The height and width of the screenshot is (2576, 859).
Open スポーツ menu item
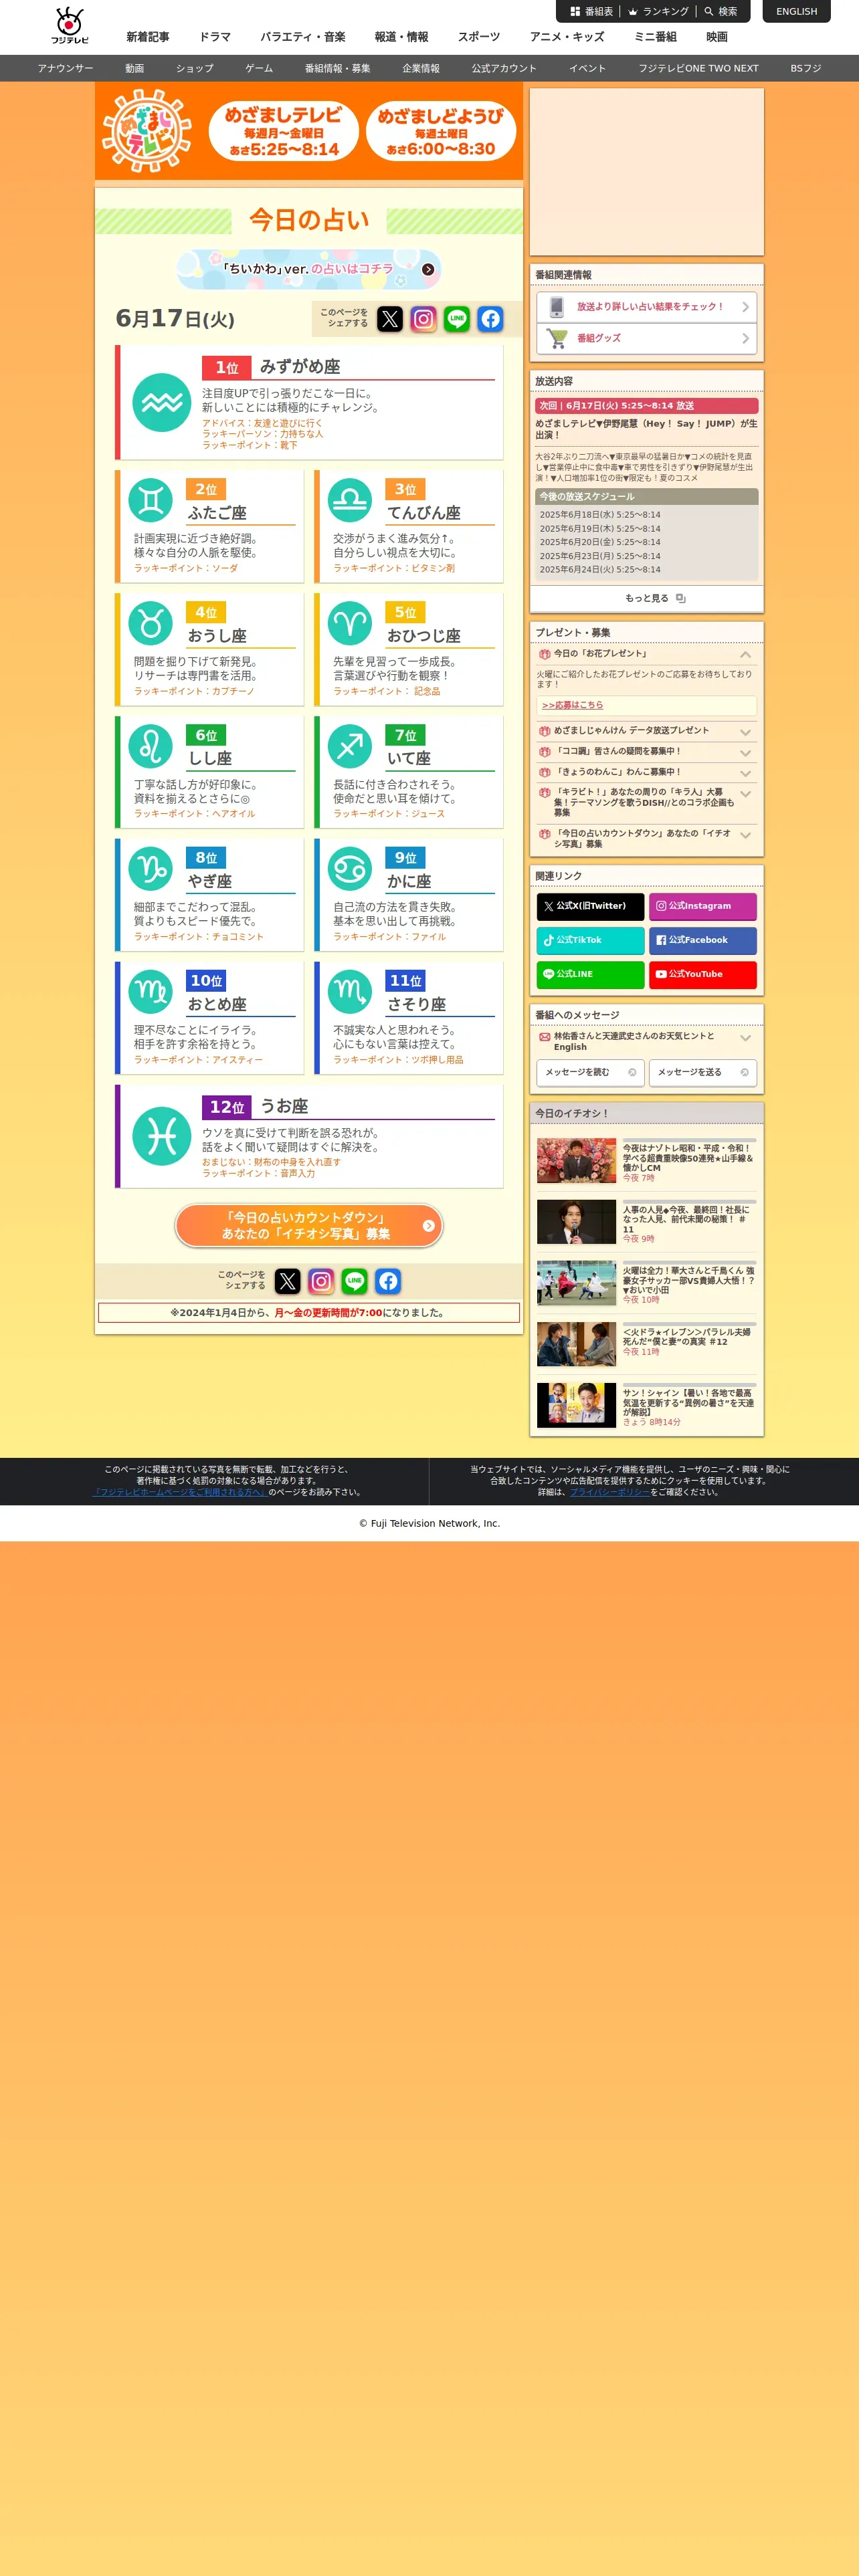click(x=479, y=37)
